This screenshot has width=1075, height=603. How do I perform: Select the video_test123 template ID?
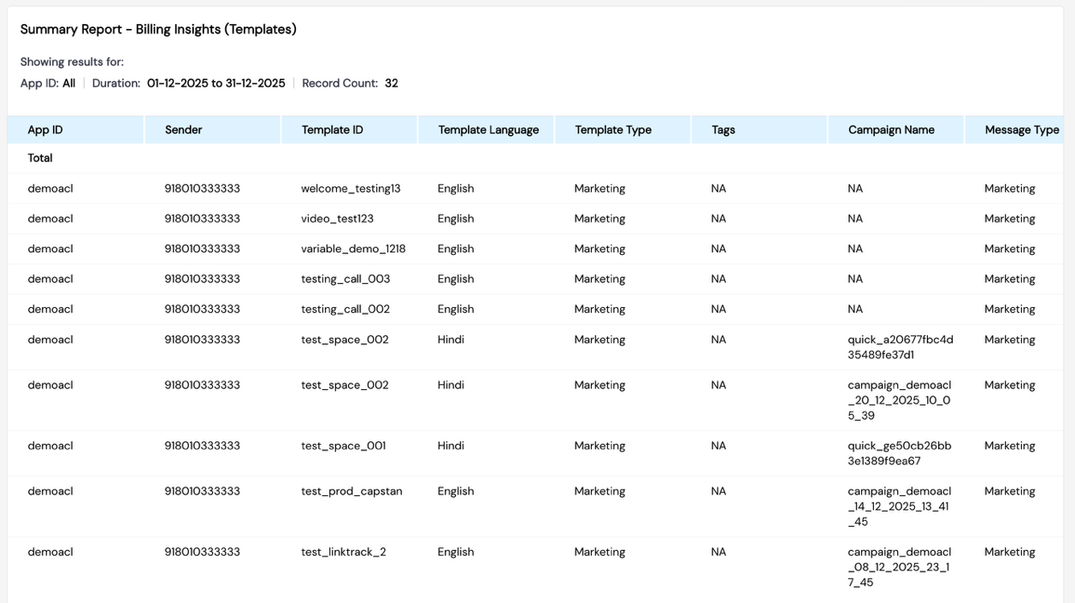coord(337,219)
